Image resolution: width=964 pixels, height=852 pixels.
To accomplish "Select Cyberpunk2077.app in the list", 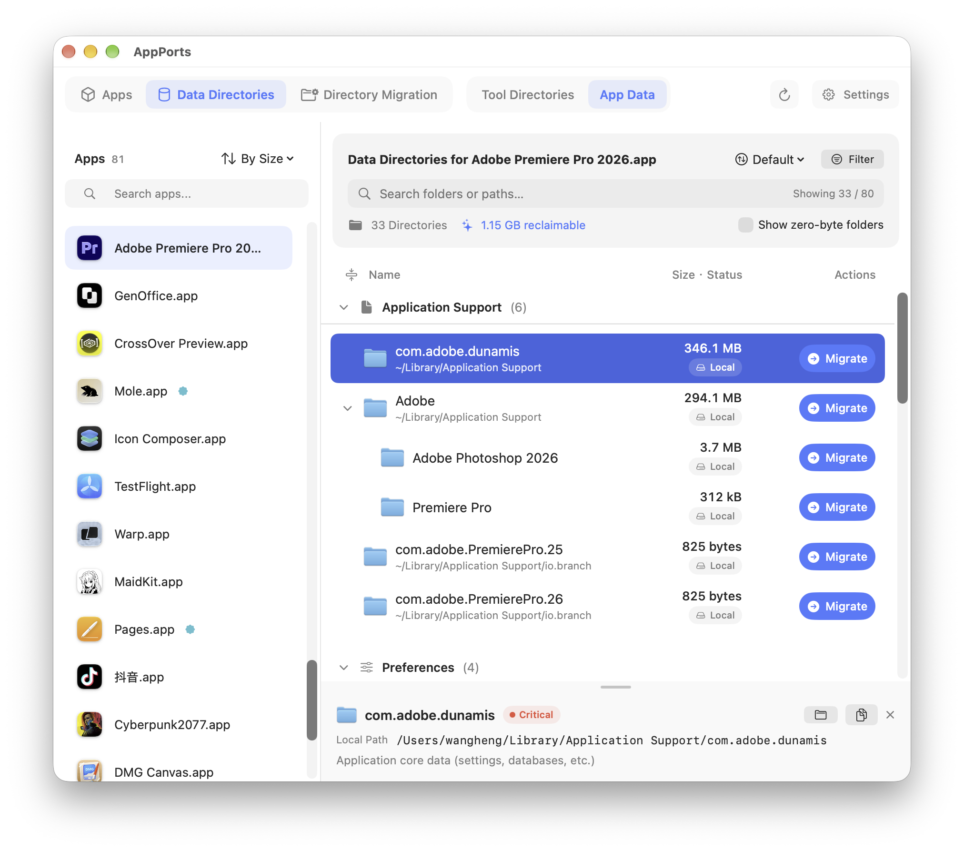I will click(179, 724).
